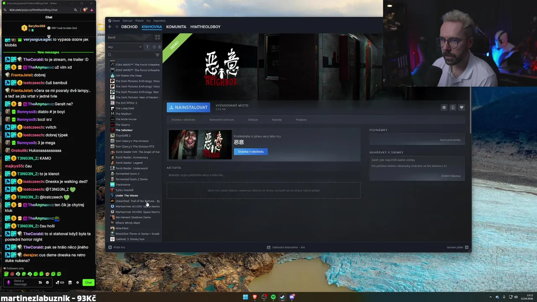The image size is (537, 302).
Task: Add game to favorites heart icon
Action: 461,107
